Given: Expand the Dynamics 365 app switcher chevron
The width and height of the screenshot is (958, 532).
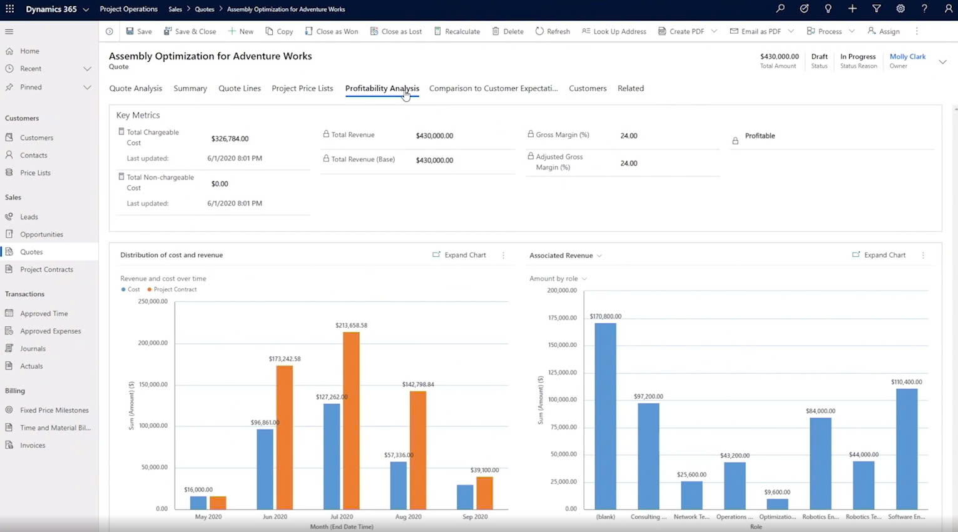Looking at the screenshot, I should click(86, 9).
